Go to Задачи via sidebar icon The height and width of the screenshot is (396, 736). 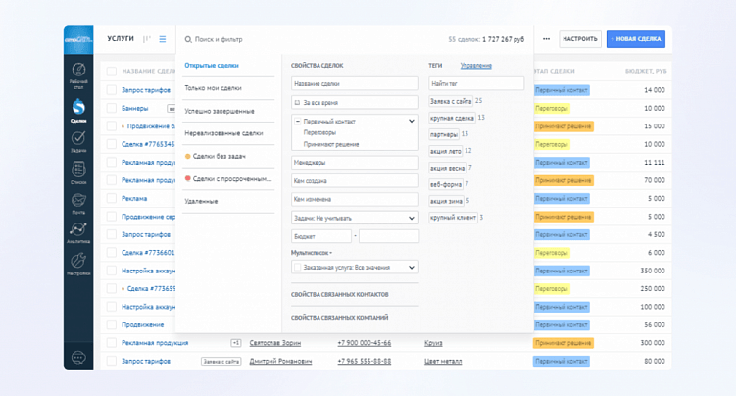coord(79,142)
